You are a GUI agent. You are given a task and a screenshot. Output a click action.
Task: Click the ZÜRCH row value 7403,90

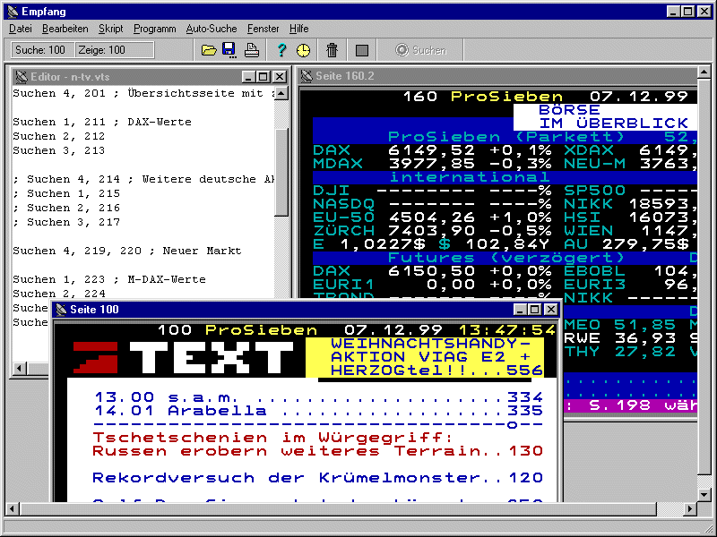pos(431,231)
